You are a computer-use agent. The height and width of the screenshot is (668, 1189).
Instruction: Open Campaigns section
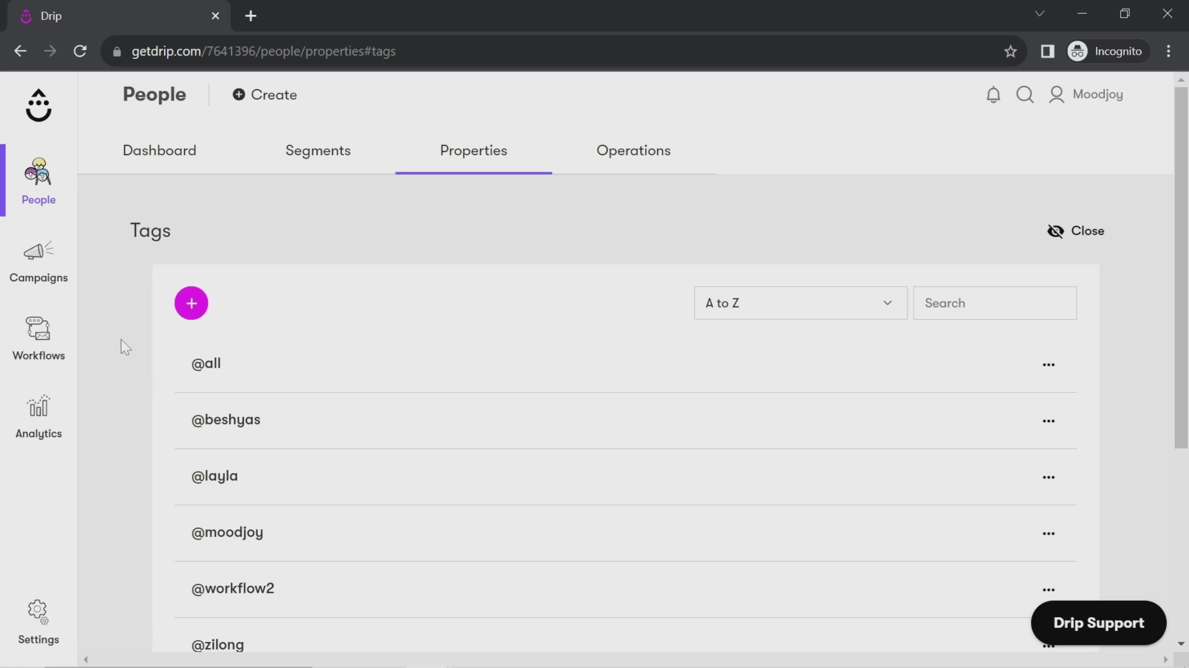point(38,261)
